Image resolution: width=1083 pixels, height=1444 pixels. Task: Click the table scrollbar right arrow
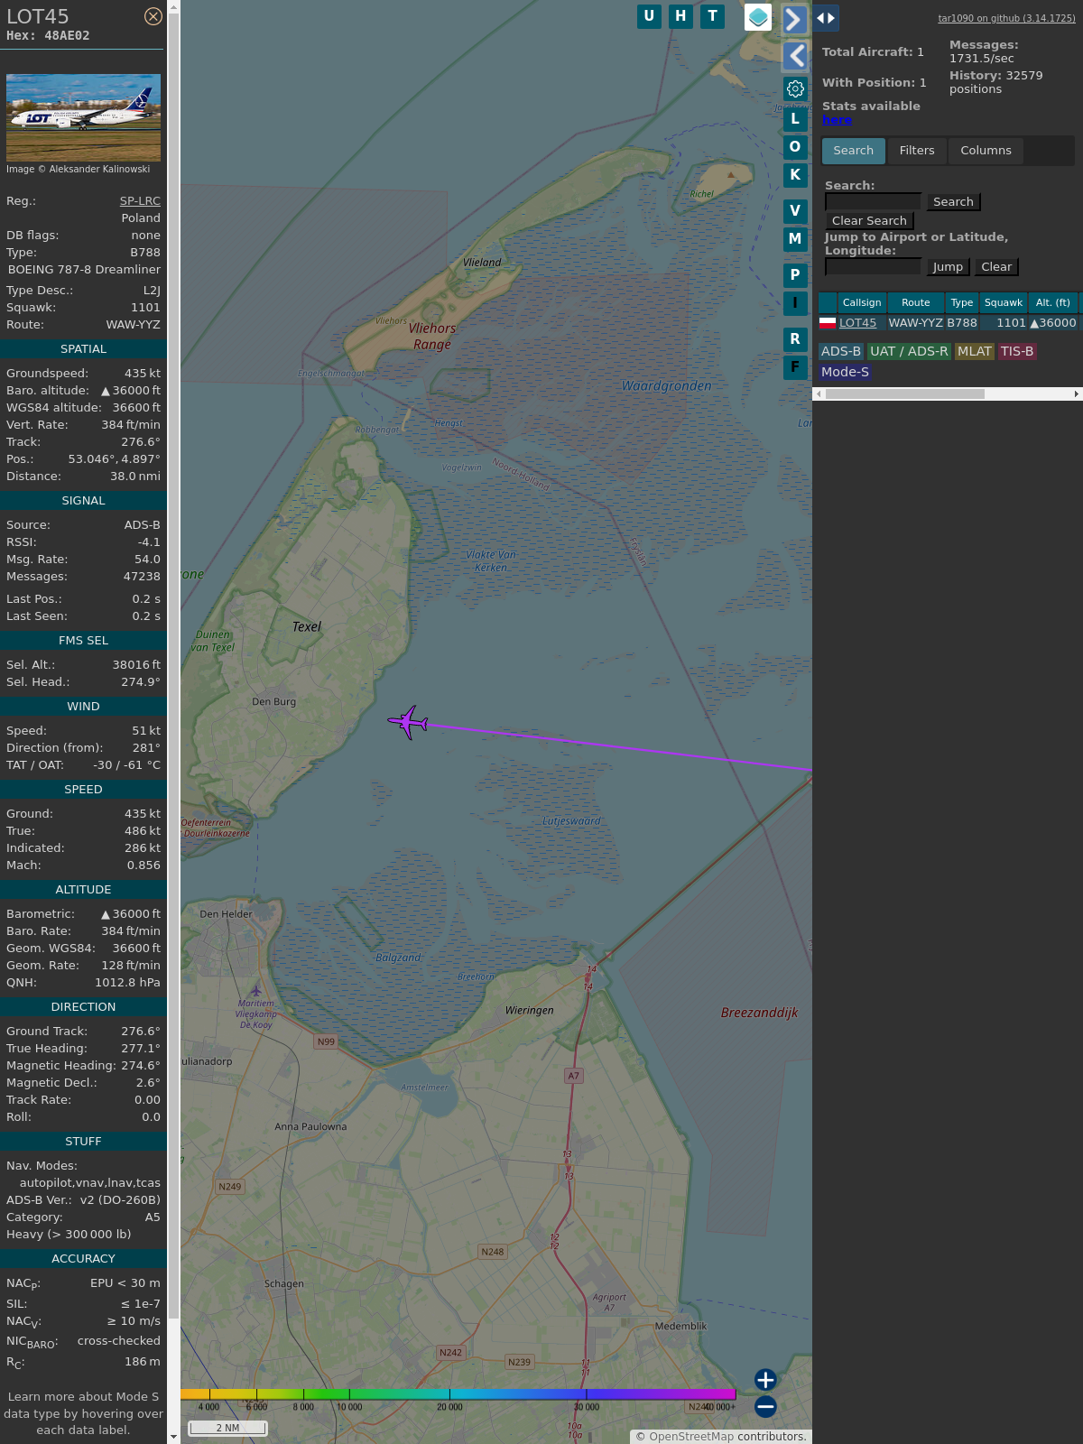[x=1077, y=393]
